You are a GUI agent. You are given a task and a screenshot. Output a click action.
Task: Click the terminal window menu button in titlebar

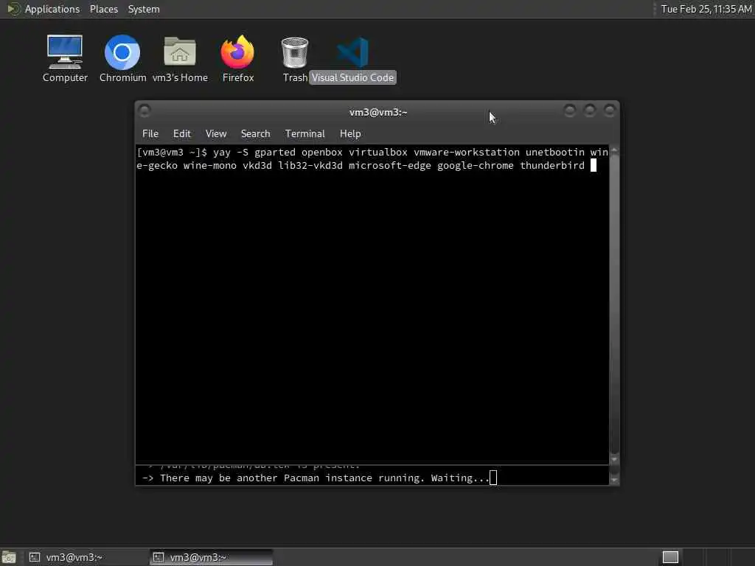click(x=145, y=111)
